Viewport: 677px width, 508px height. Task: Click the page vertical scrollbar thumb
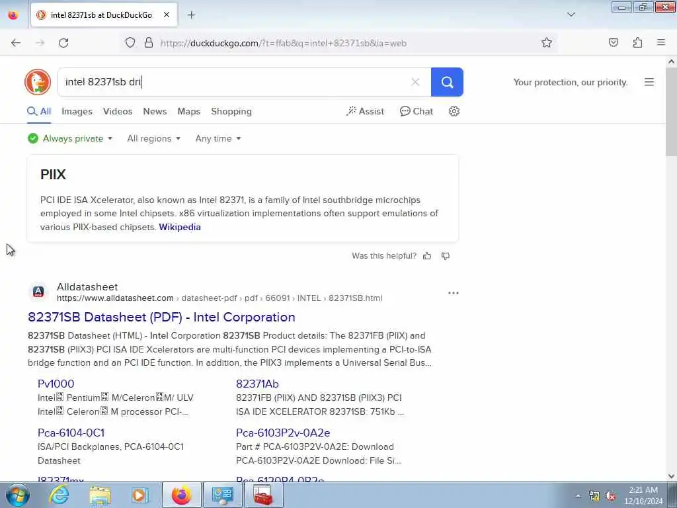pos(671,112)
